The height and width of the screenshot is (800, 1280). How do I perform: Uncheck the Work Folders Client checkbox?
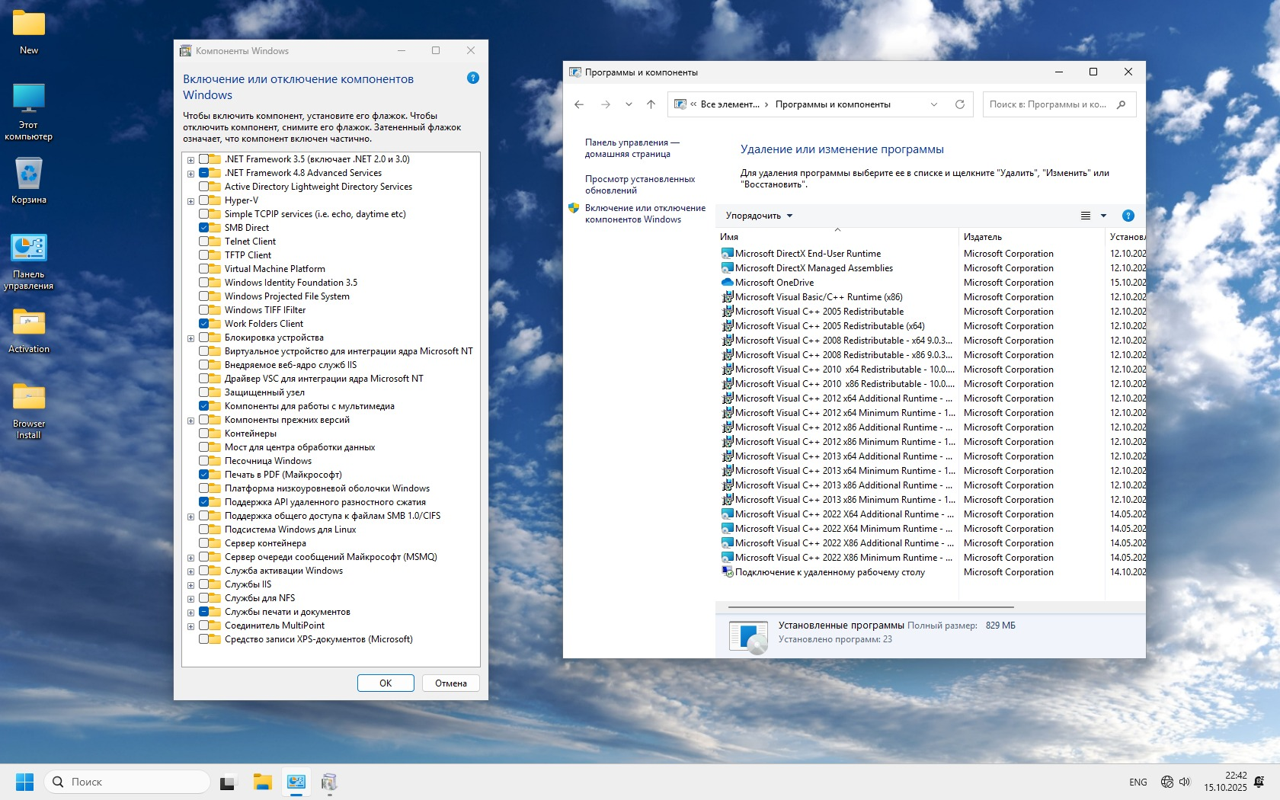204,324
